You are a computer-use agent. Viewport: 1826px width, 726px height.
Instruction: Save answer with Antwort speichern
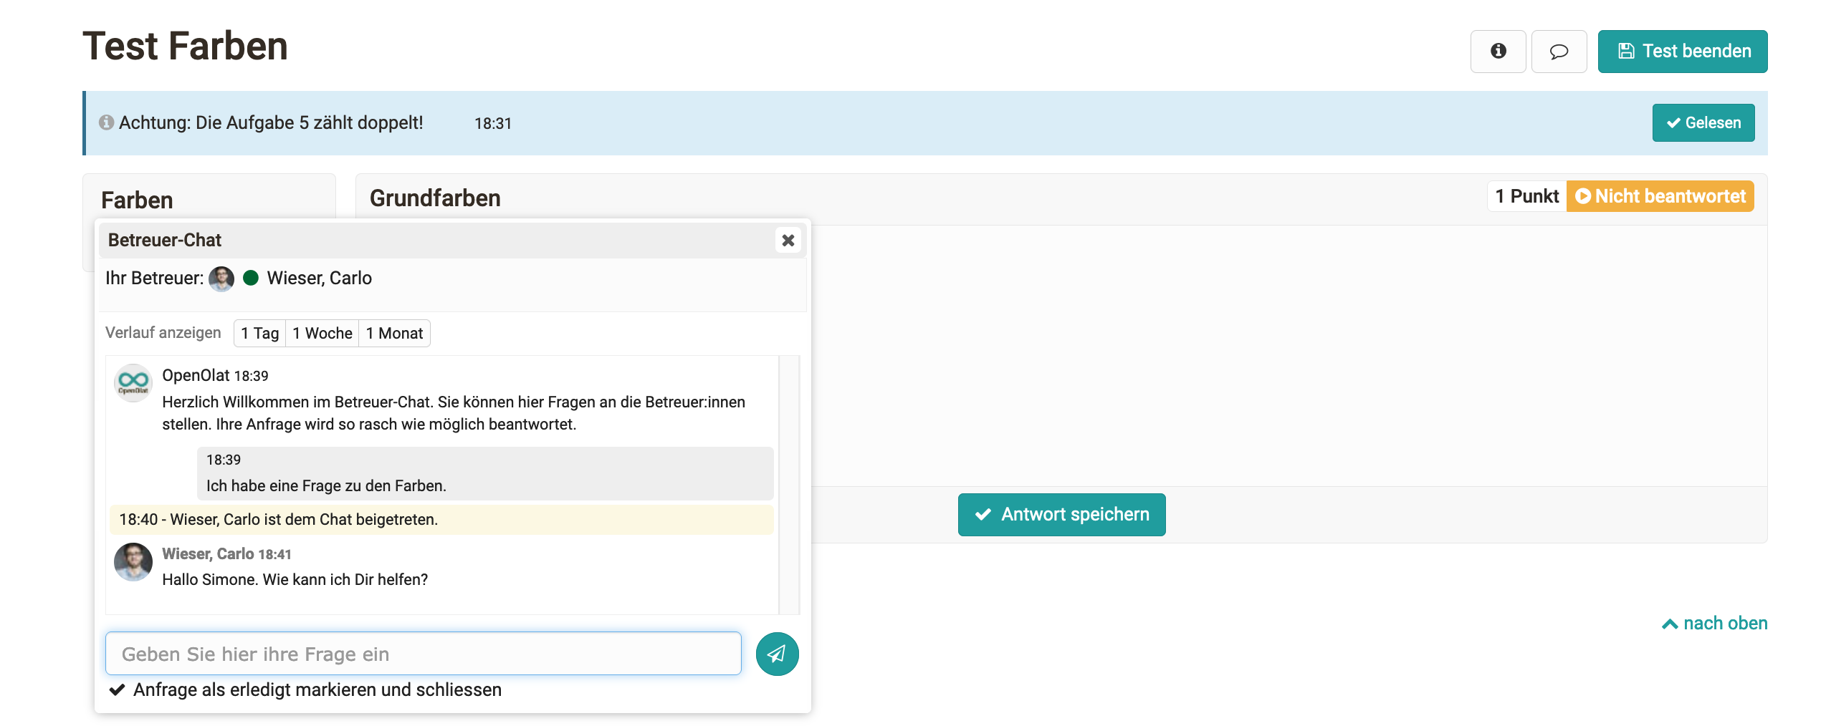1061,515
